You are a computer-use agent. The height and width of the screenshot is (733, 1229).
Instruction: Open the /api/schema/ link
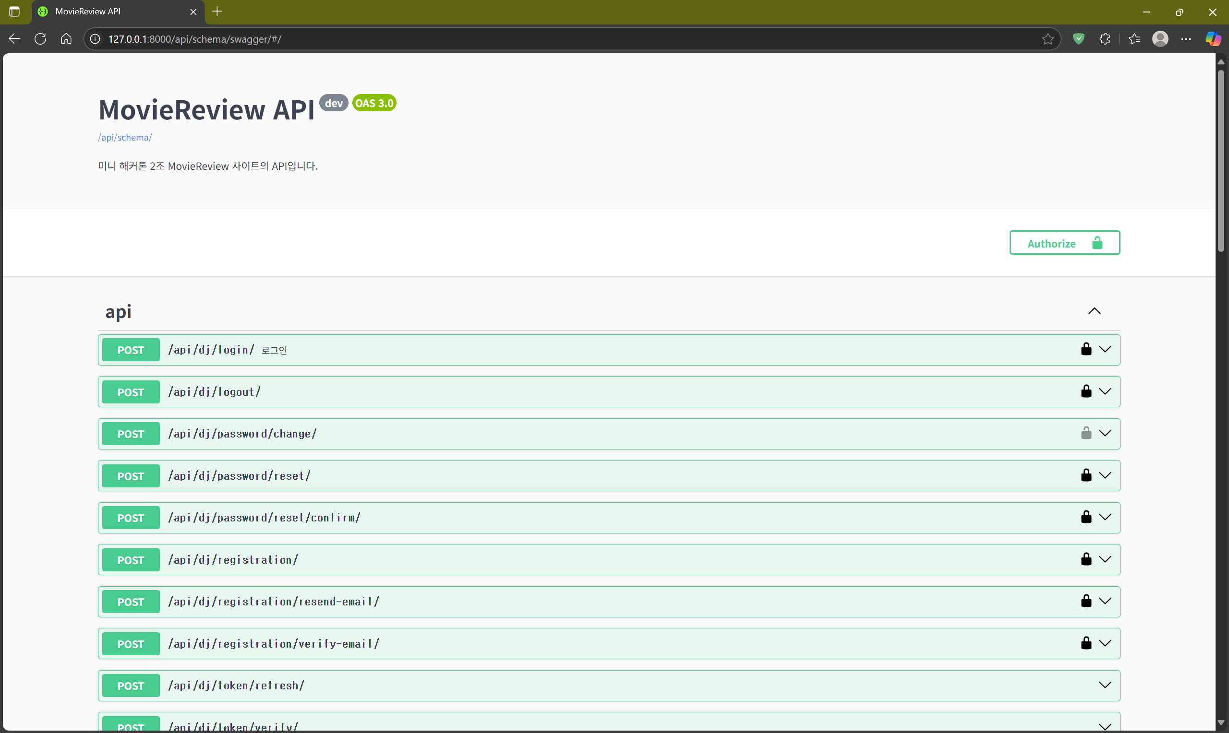point(125,137)
